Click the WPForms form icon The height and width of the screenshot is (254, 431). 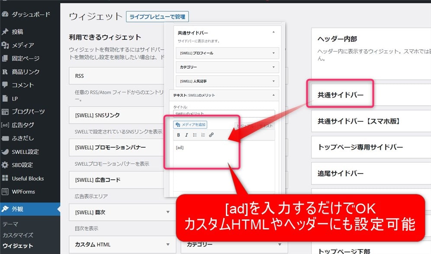pyautogui.click(x=5, y=191)
